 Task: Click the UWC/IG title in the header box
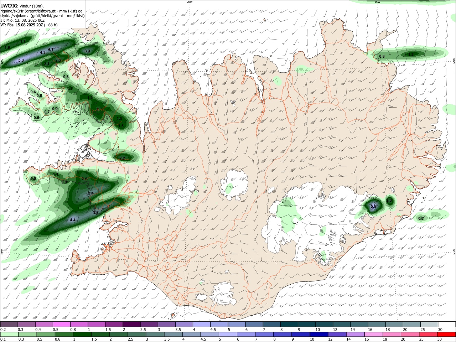tap(8, 5)
